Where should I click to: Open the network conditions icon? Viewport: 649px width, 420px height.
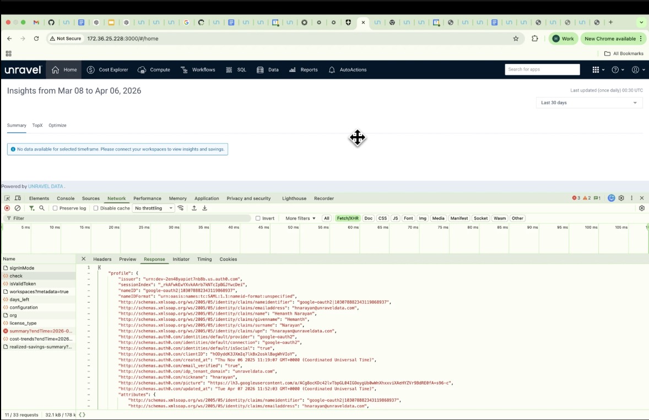pyautogui.click(x=181, y=208)
